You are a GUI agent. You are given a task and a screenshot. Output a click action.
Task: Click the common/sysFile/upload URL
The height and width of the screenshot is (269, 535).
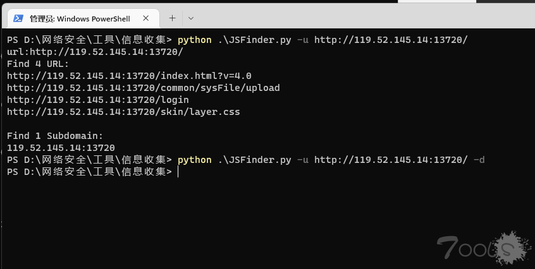(x=143, y=88)
